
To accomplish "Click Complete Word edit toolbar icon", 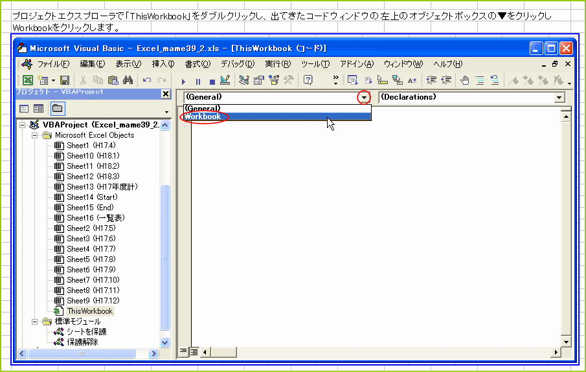I will tap(412, 80).
